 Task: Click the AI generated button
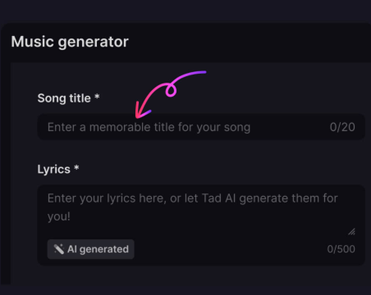[x=91, y=249]
